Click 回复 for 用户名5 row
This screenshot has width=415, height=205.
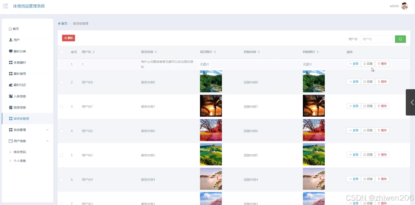click(368, 155)
